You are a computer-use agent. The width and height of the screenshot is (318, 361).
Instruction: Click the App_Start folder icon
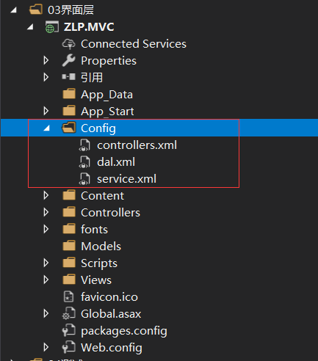tap(69, 111)
